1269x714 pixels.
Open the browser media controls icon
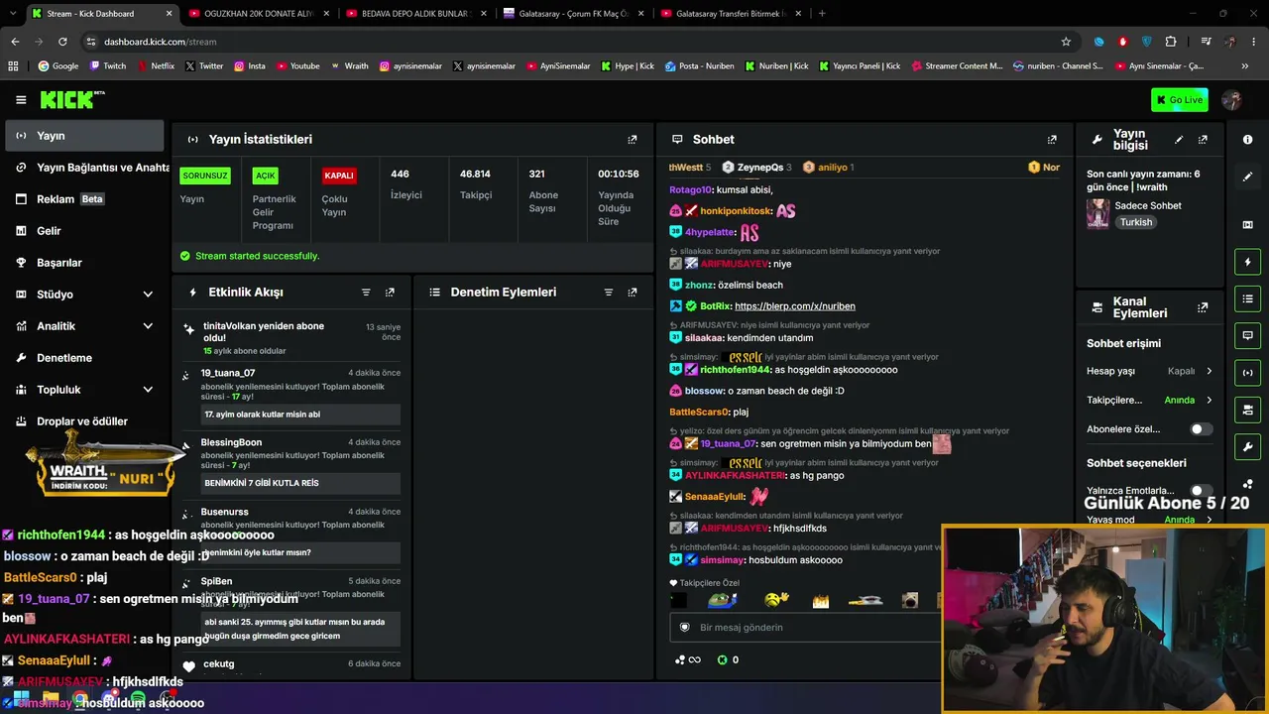click(x=1206, y=42)
